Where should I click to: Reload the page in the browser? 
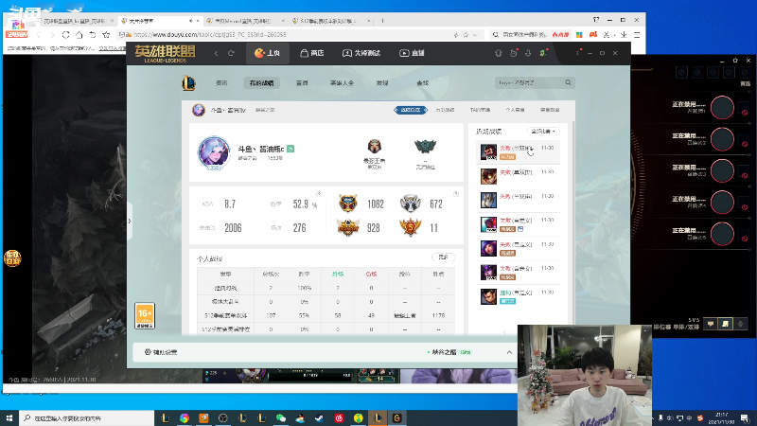(65, 35)
